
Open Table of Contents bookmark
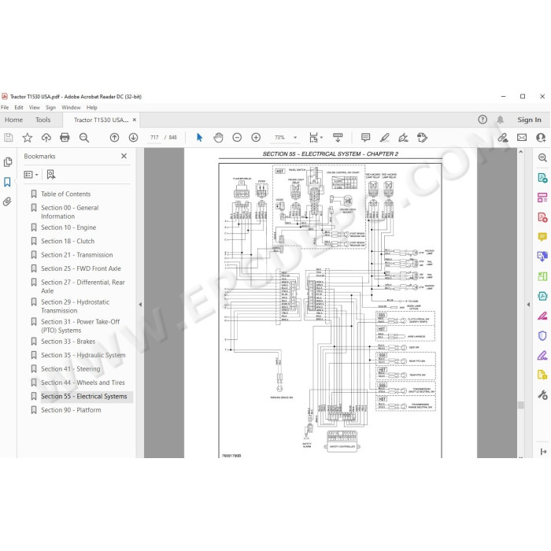[65, 194]
